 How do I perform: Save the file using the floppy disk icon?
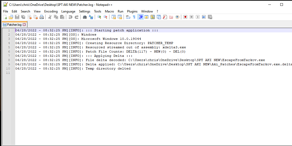pyautogui.click(x=17, y=17)
